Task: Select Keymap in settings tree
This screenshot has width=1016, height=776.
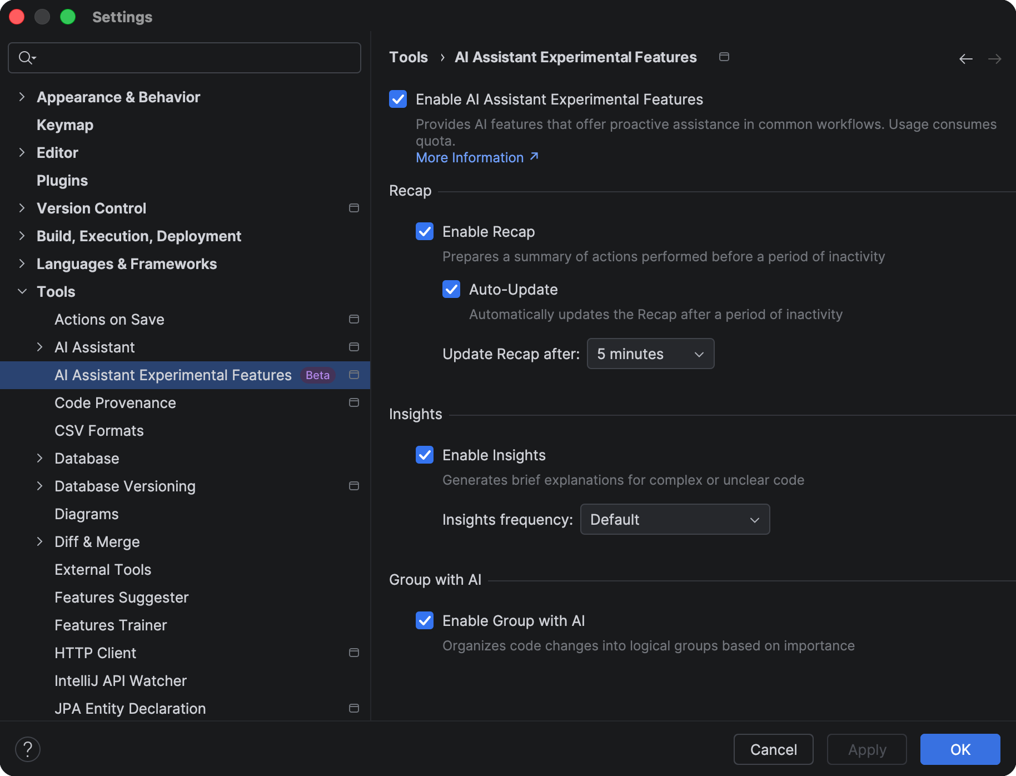Action: coord(65,125)
